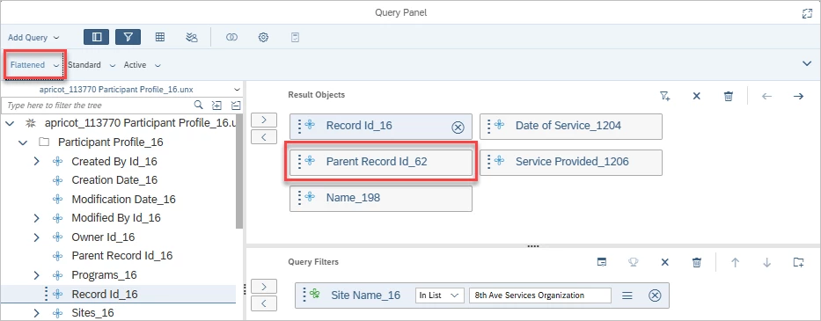Remove Site Name_16 filter with circled X
This screenshot has width=821, height=321.
[x=655, y=295]
